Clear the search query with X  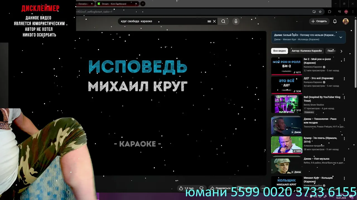(214, 21)
